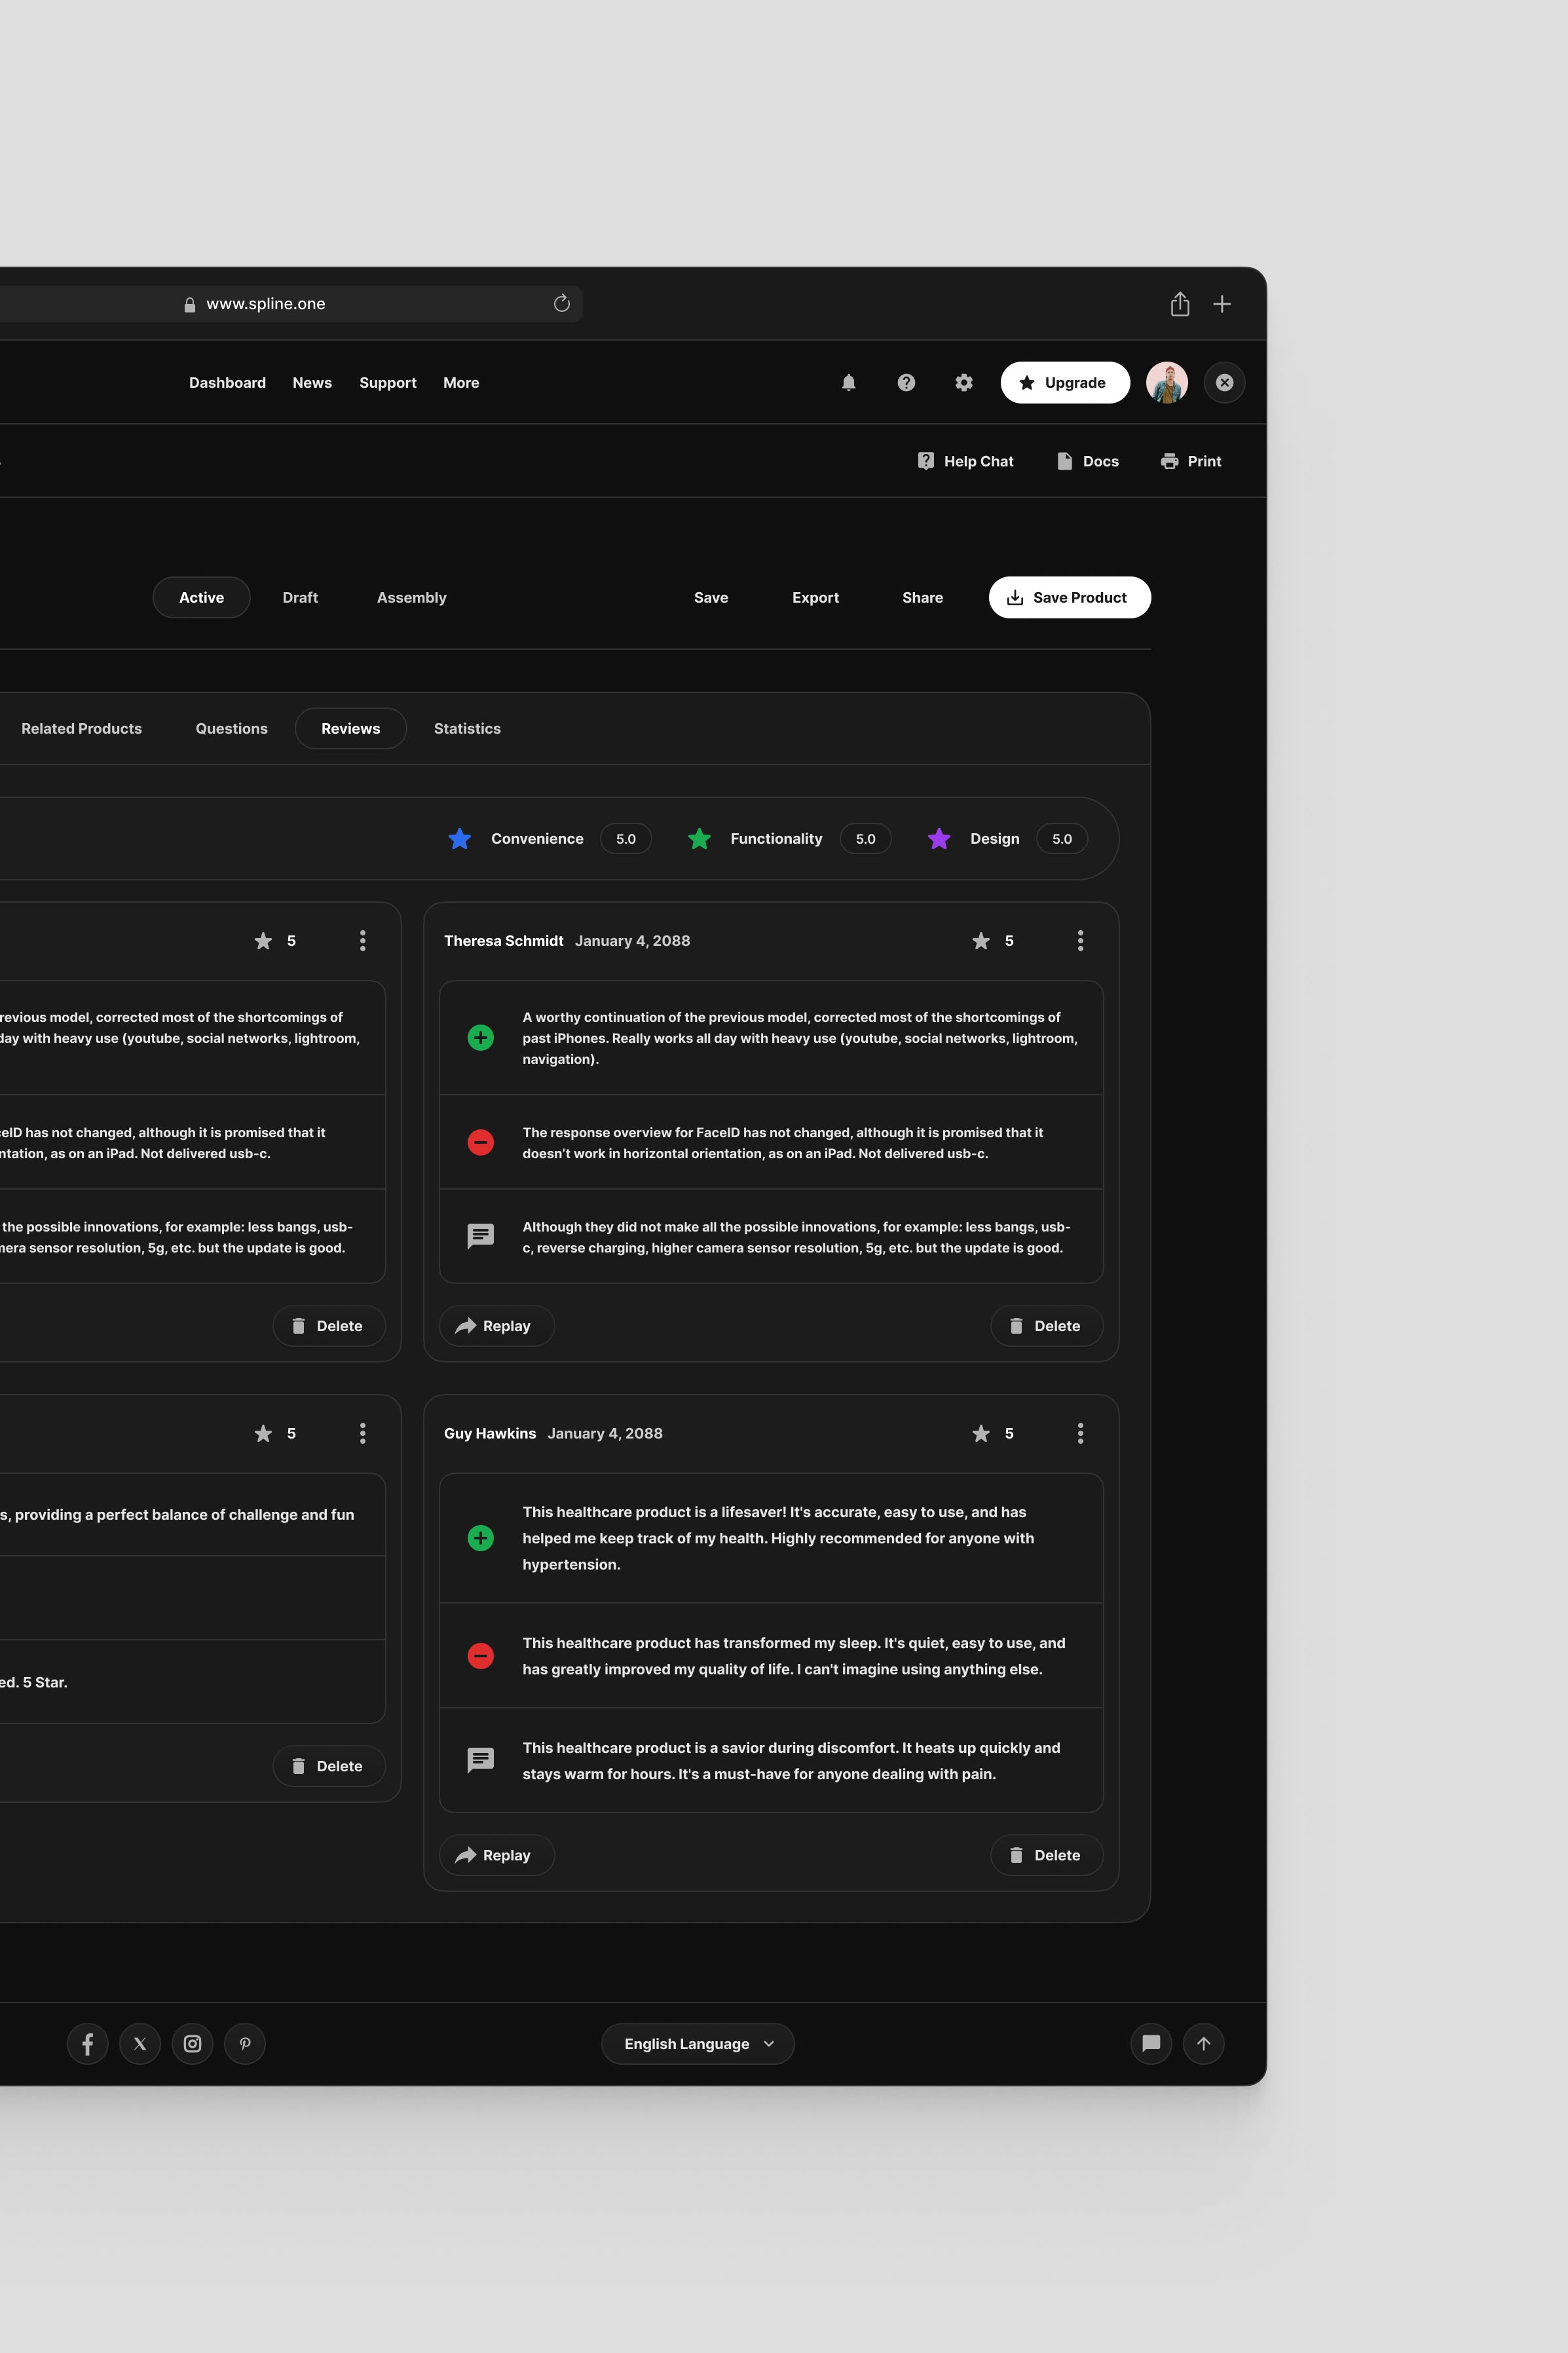Switch the product state to Draft

pyautogui.click(x=300, y=597)
